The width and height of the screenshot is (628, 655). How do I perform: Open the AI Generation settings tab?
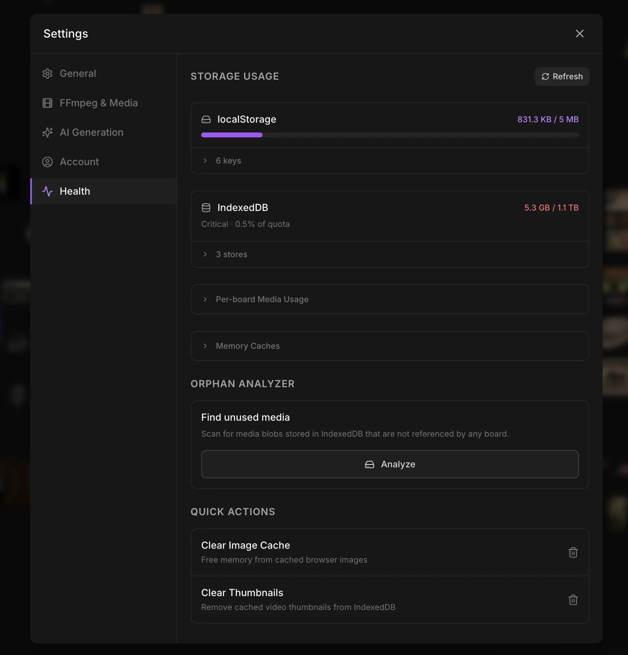[92, 132]
